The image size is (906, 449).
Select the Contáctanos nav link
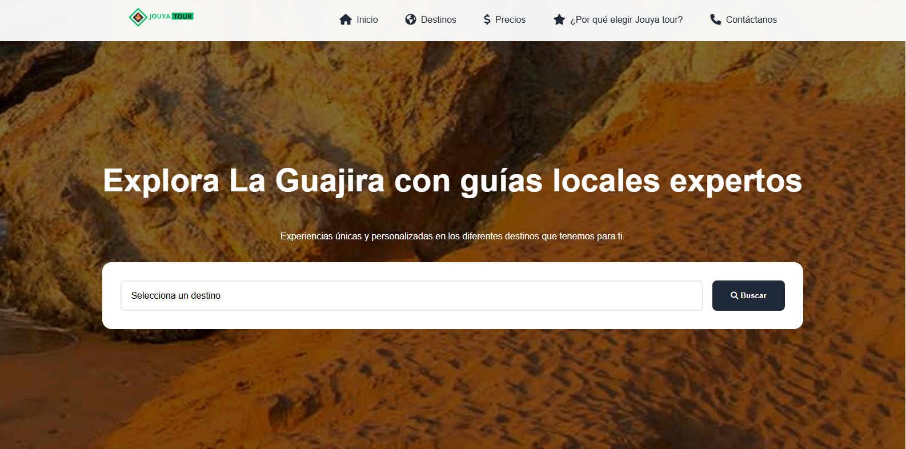[x=751, y=19]
